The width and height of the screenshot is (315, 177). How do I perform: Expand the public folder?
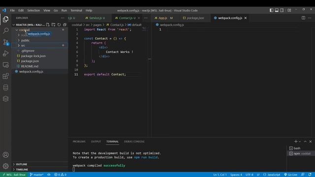19,40
